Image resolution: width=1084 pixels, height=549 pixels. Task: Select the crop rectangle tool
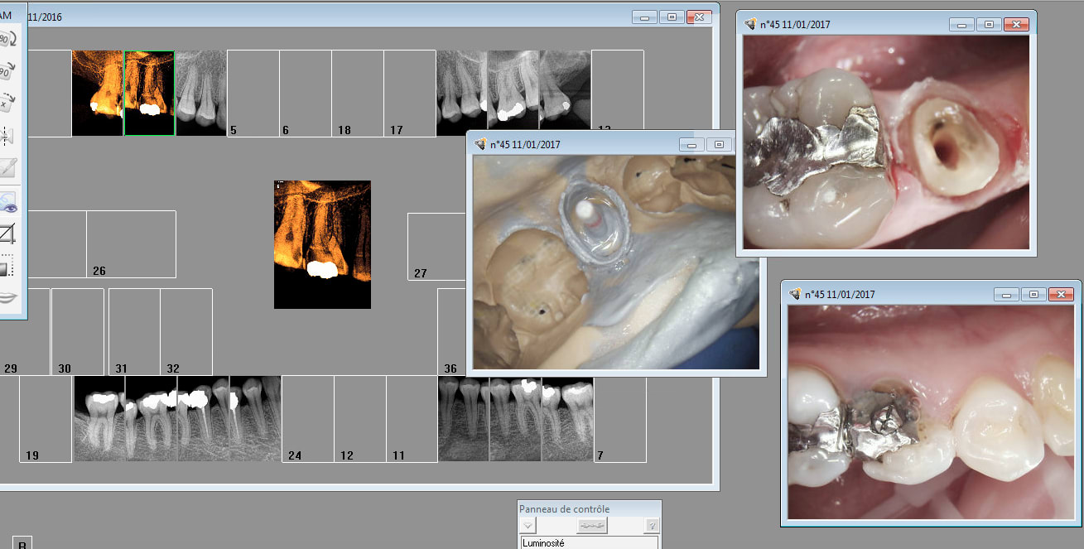click(x=7, y=234)
